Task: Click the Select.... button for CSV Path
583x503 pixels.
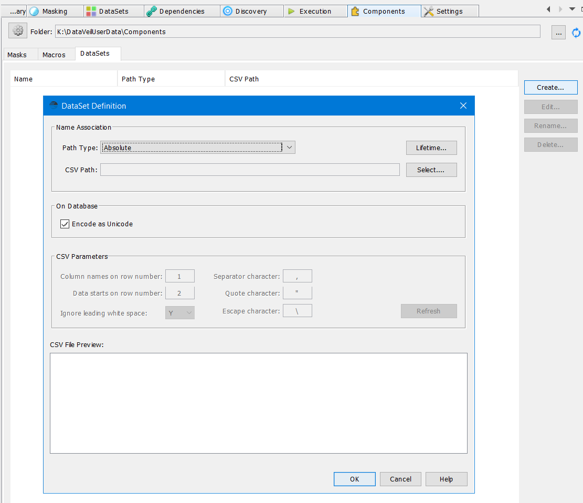Action: click(x=431, y=170)
